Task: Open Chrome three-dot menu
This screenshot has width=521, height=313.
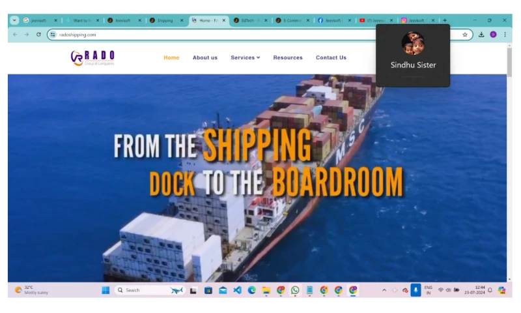Action: tap(505, 35)
